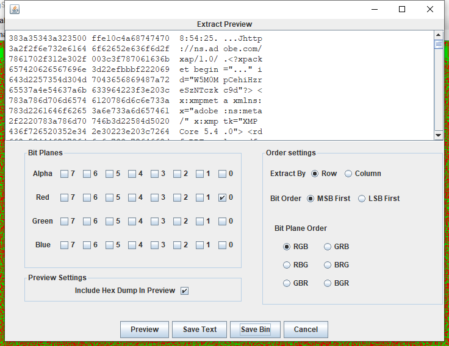This screenshot has width=449, height=346.
Task: Tick Blue bit plane 1
Action: coord(199,245)
